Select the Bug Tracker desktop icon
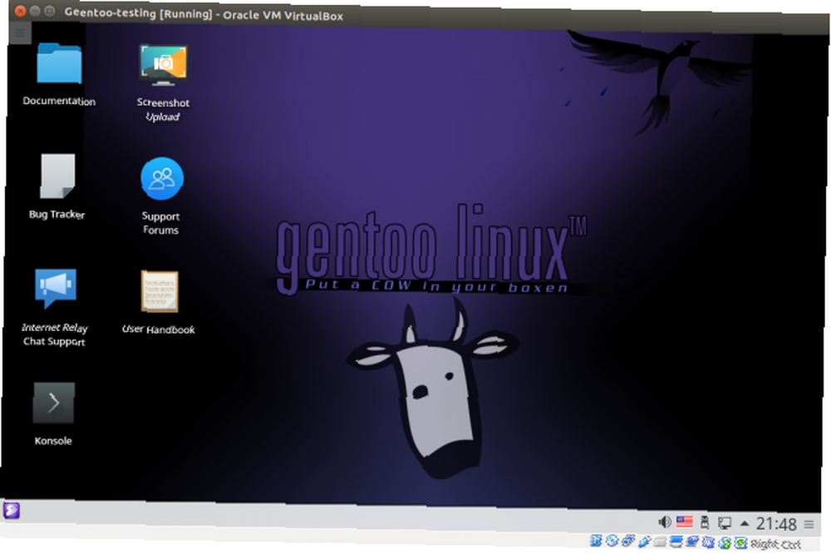Image resolution: width=831 pixels, height=554 pixels. click(57, 176)
